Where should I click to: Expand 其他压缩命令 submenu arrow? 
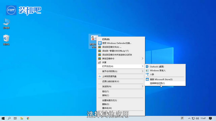[142, 58]
